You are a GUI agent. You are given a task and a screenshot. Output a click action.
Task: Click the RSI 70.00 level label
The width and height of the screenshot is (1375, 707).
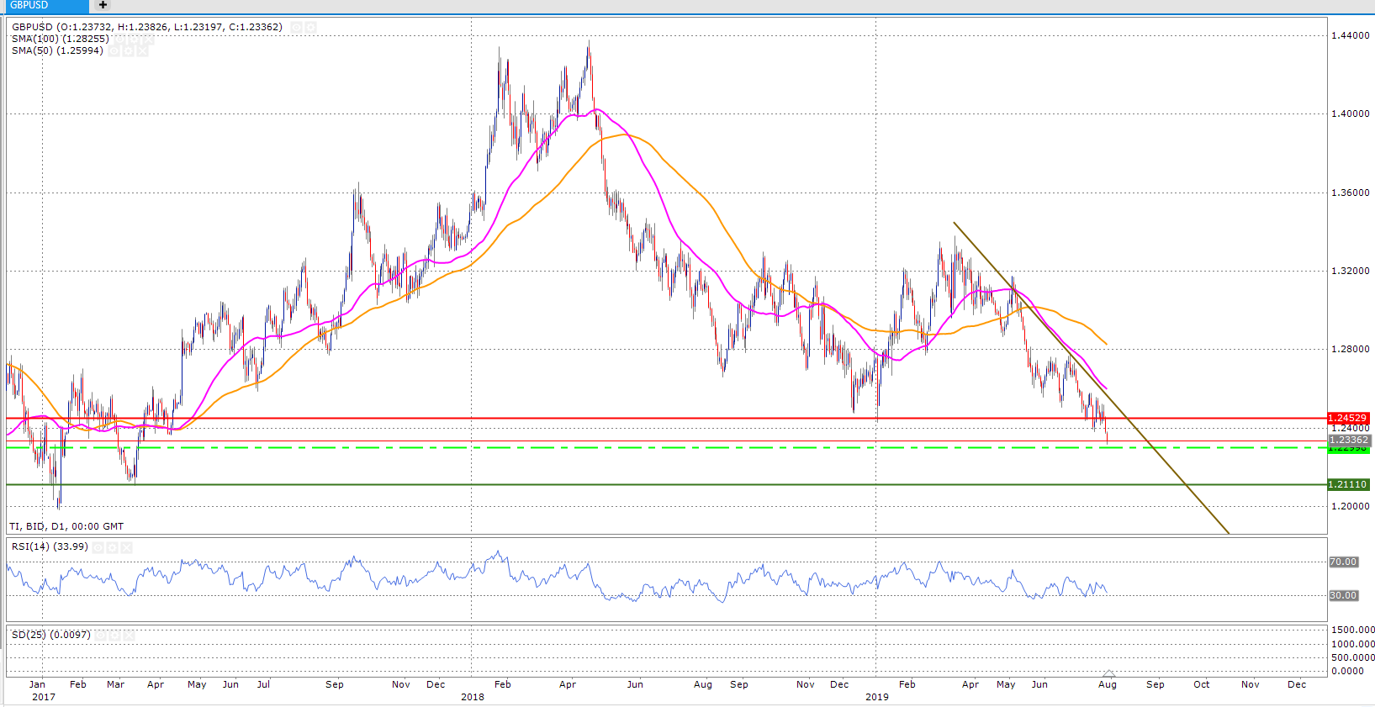point(1343,562)
